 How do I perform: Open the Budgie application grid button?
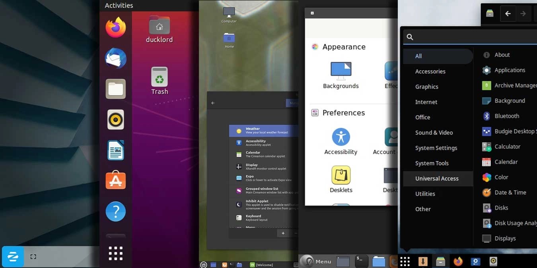point(405,261)
